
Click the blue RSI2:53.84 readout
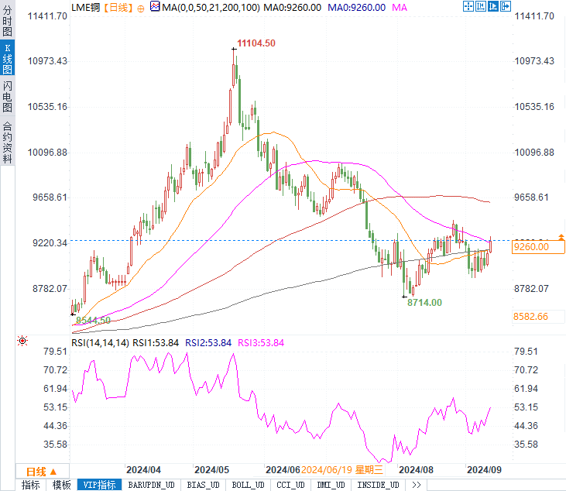coord(208,342)
